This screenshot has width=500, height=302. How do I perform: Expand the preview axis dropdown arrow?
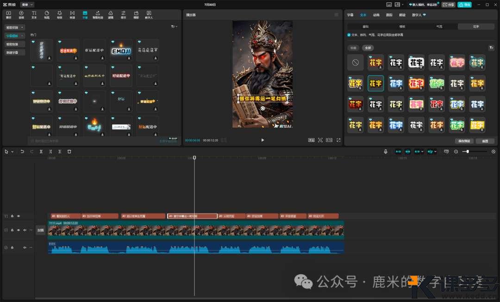pos(435,151)
